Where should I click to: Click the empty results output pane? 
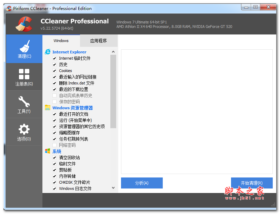197,112
